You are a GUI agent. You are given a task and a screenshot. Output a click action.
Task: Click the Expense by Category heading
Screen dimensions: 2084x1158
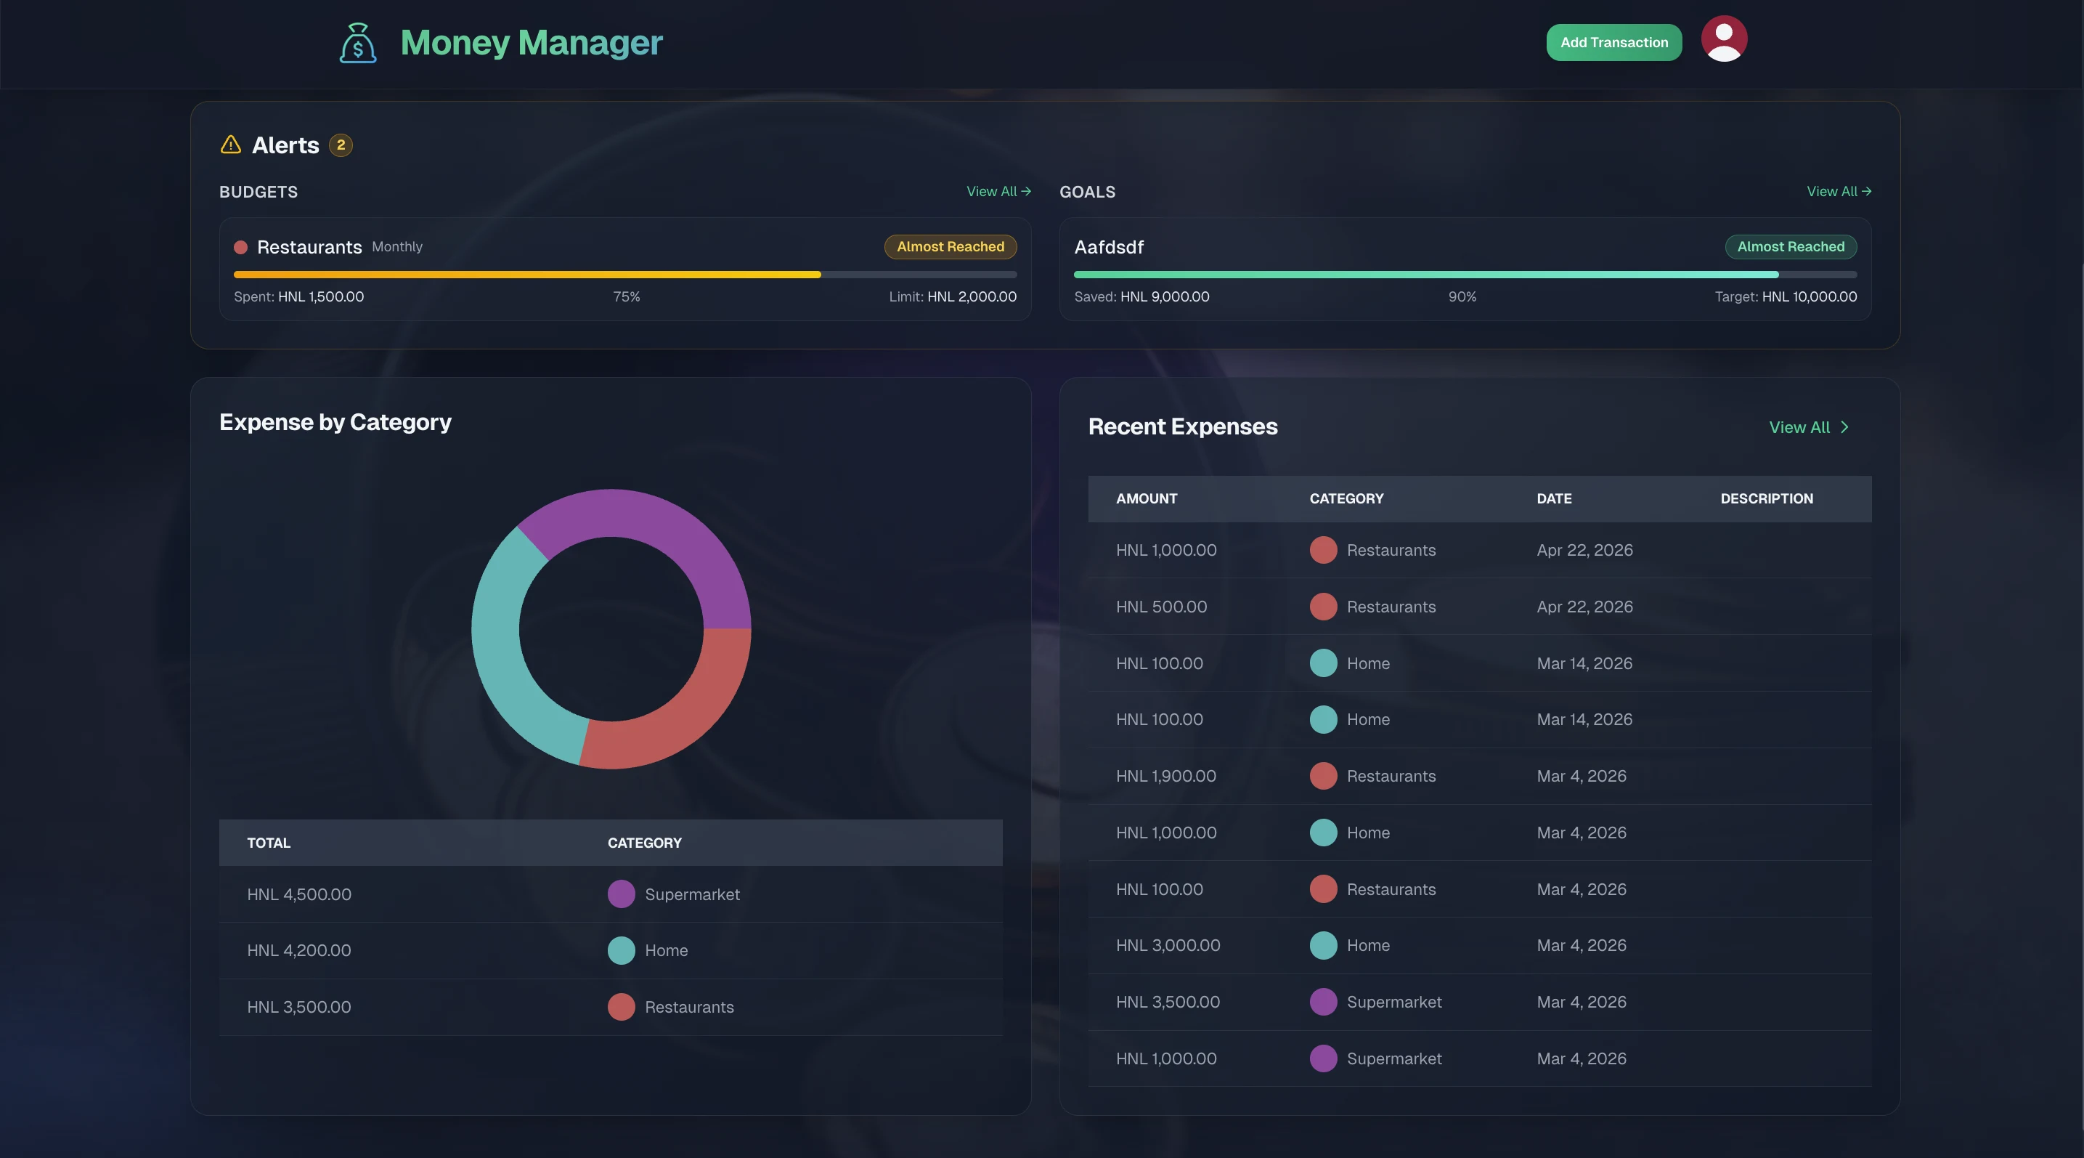click(335, 422)
